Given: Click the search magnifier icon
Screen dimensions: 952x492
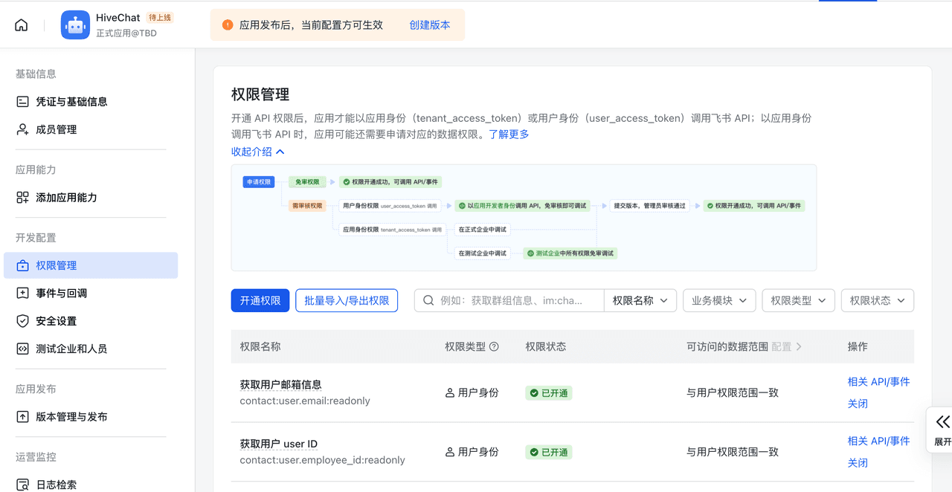Looking at the screenshot, I should (428, 300).
